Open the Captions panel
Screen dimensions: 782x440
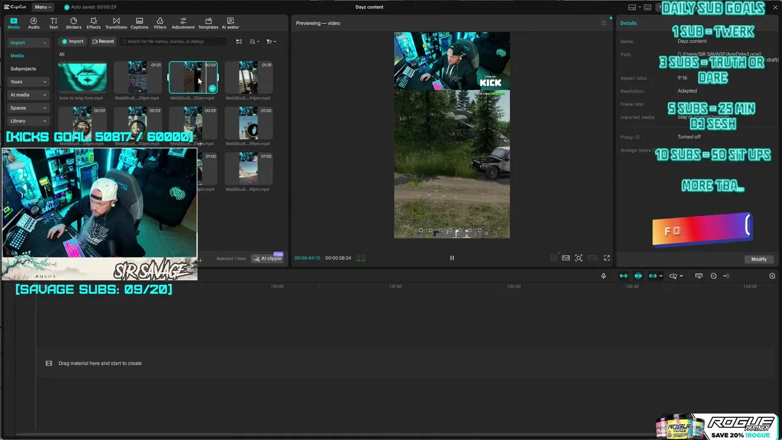[139, 23]
